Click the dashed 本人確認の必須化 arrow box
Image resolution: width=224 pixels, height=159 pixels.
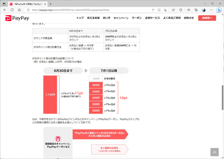(110, 149)
